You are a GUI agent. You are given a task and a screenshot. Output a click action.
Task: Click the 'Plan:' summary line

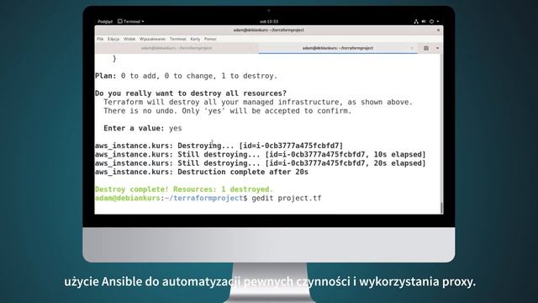186,76
